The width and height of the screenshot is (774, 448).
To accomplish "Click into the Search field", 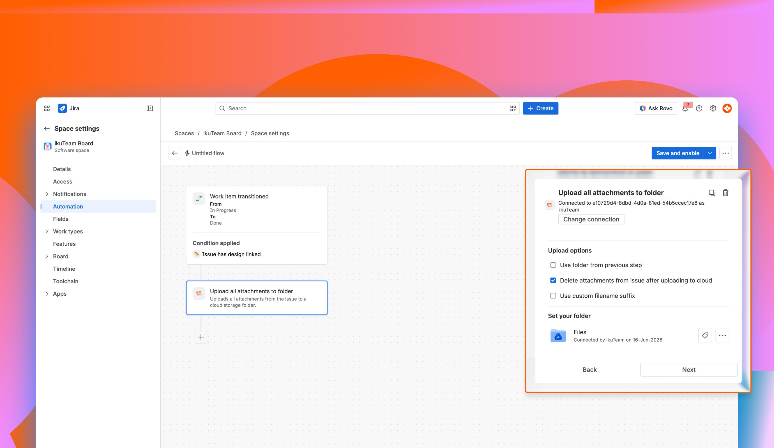I will [367, 108].
